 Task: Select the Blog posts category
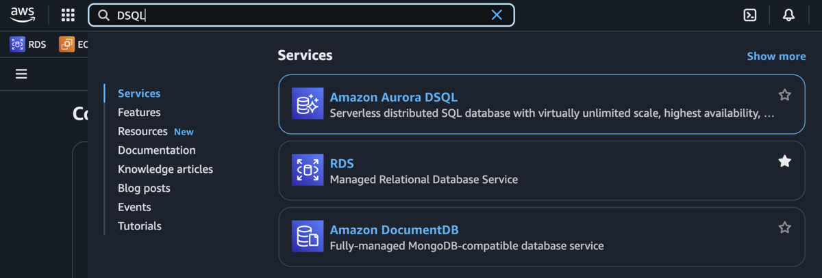coord(144,188)
